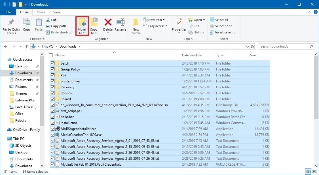Uncheck hello.bat in the file list

(x=52, y=117)
